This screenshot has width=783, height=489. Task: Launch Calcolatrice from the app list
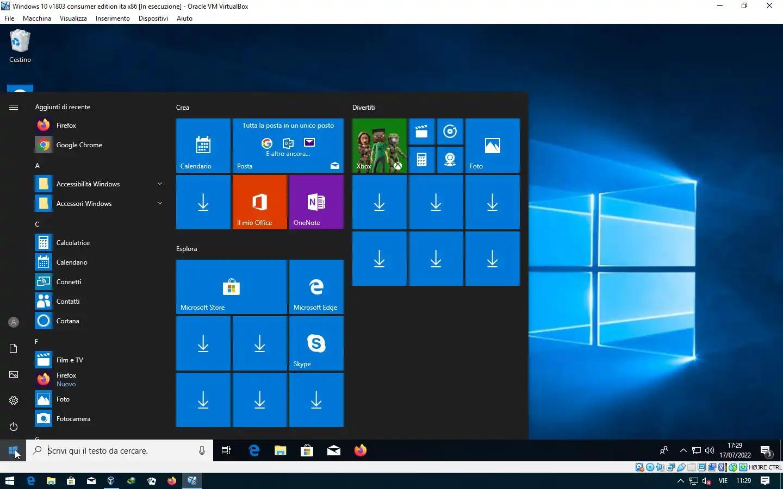pyautogui.click(x=98, y=243)
